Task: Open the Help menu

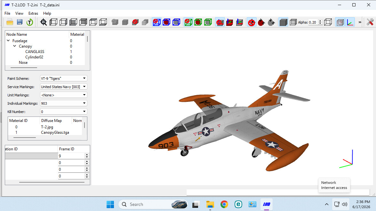Action: [47, 13]
